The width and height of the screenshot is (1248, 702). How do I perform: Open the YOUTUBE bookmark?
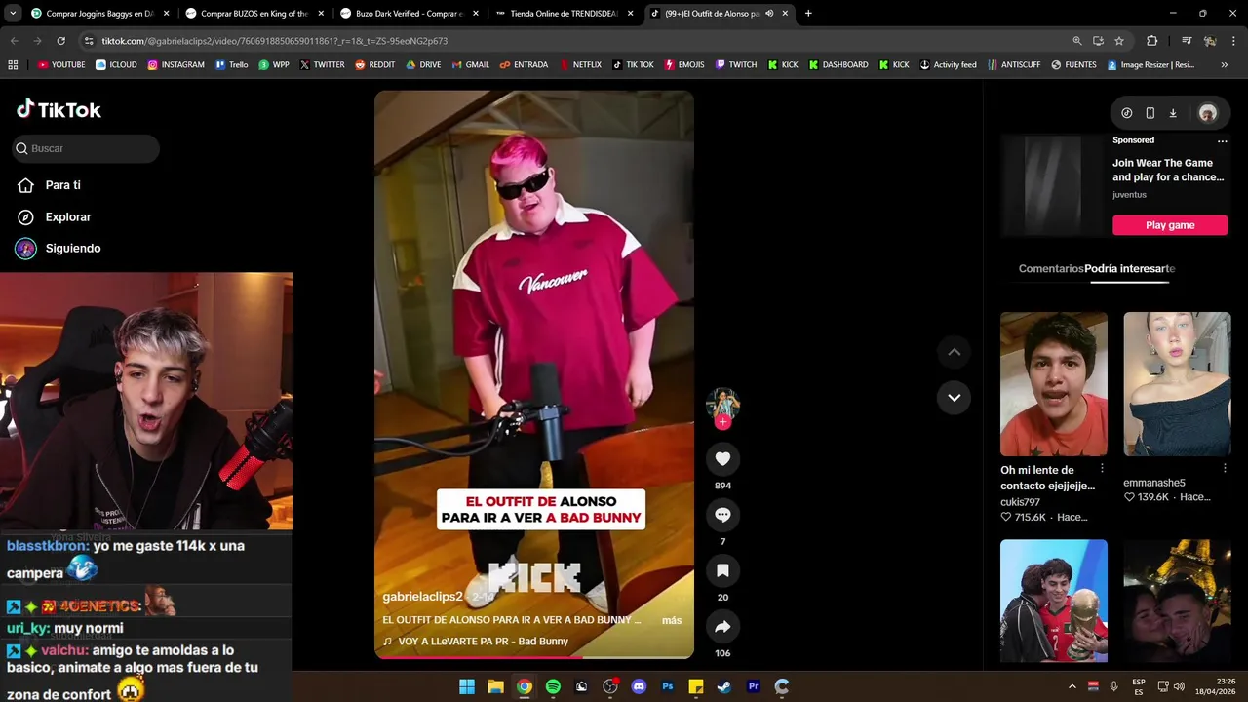click(x=61, y=65)
